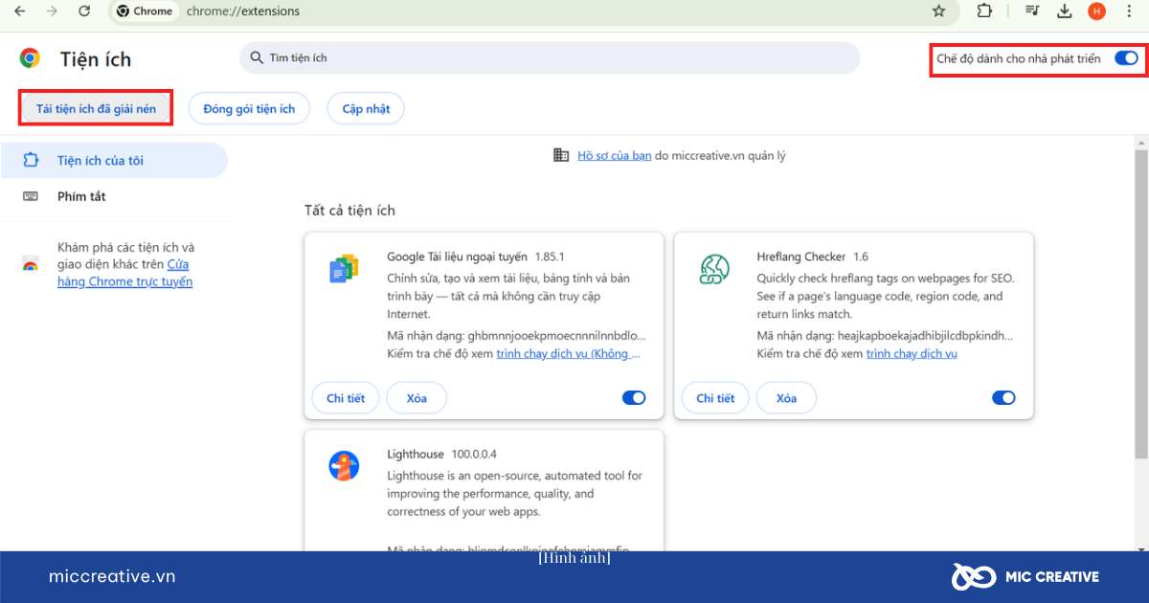Click the Lighthouse 100.0.0.4 title text
The image size is (1149, 603).
441,454
